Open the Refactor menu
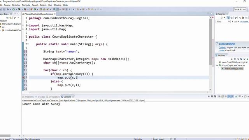Screen dimensions: 249x140 (x=16, y=5)
